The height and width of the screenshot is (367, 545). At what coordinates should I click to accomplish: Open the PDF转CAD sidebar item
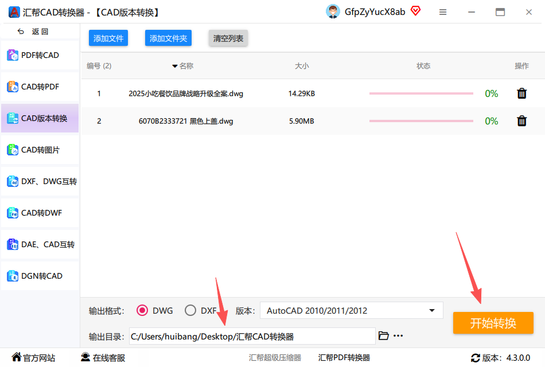pyautogui.click(x=40, y=55)
